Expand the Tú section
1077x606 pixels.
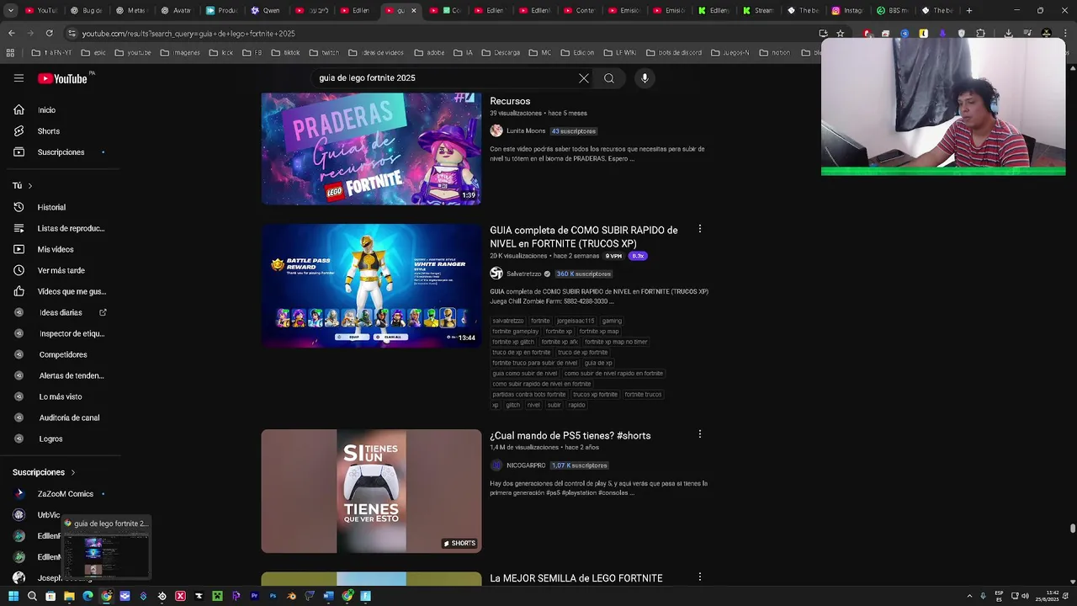pyautogui.click(x=23, y=185)
